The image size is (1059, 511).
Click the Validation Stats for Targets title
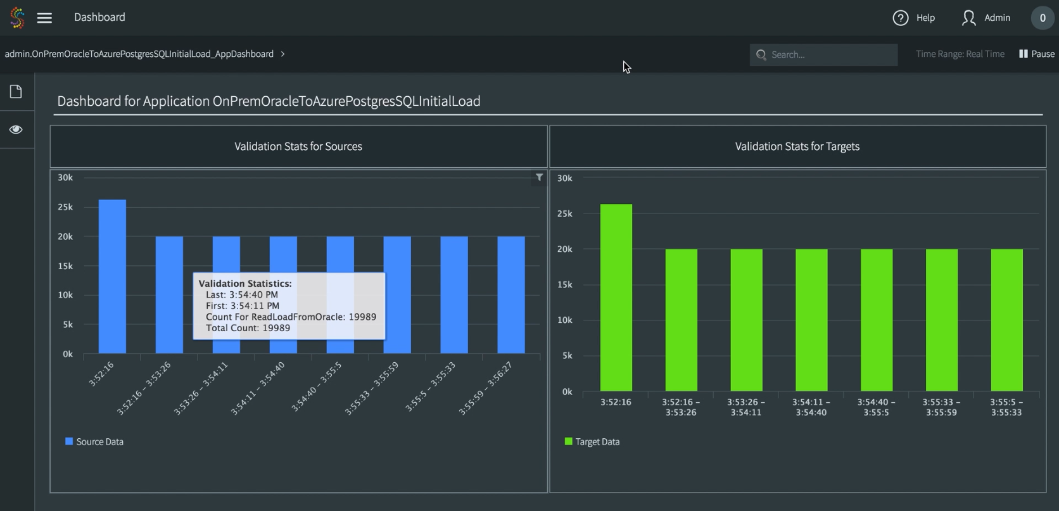click(797, 146)
